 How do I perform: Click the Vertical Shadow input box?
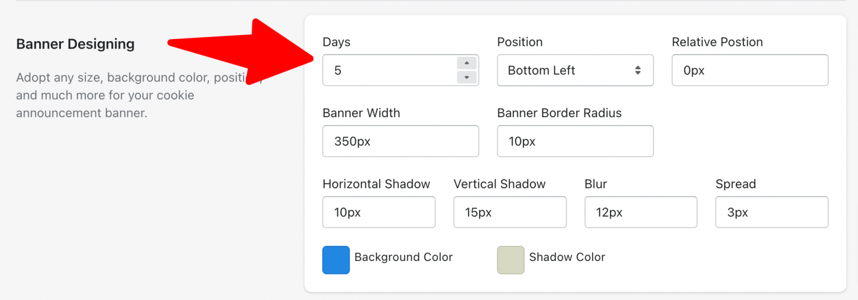(x=510, y=212)
